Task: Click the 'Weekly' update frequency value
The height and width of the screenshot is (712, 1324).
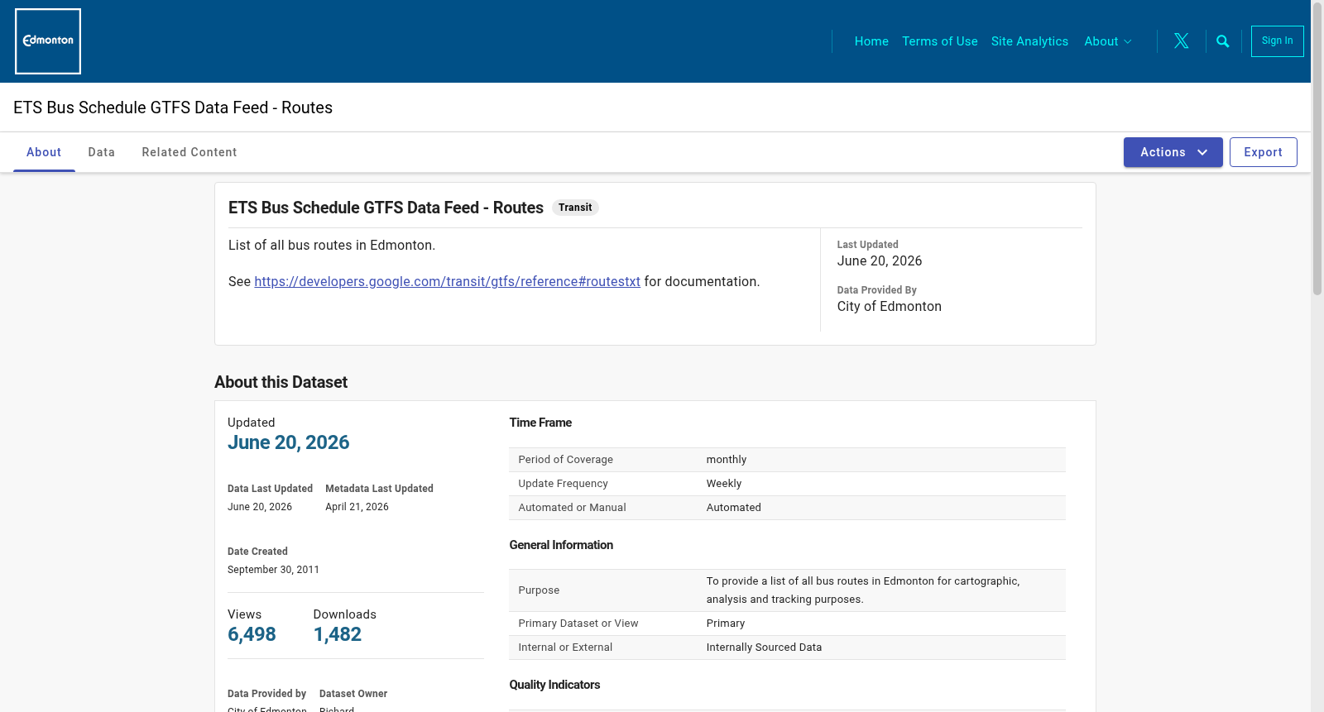Action: pyautogui.click(x=724, y=484)
